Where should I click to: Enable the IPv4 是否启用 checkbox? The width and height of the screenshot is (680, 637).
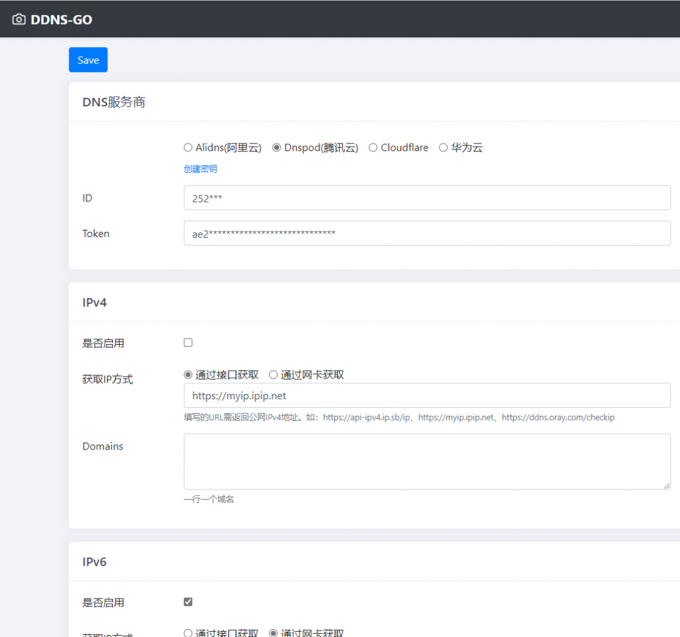(x=188, y=343)
